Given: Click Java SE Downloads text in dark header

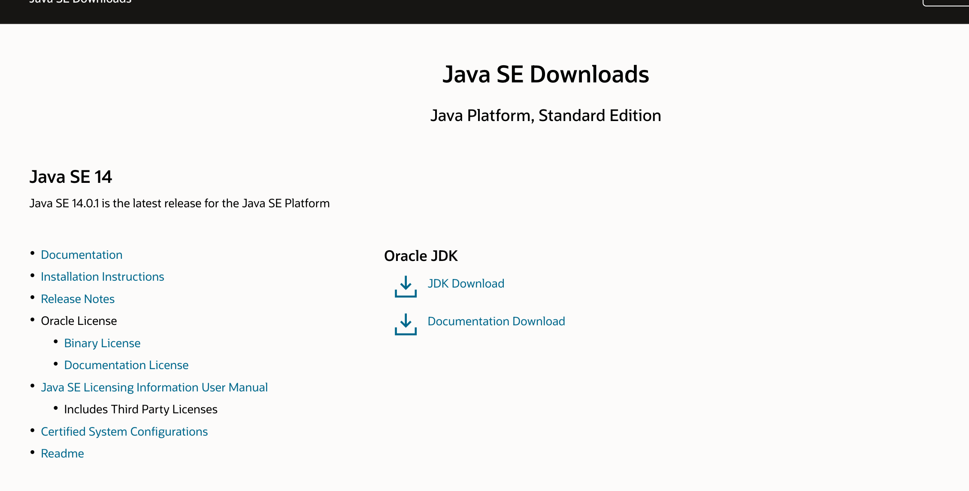Looking at the screenshot, I should pyautogui.click(x=80, y=2).
